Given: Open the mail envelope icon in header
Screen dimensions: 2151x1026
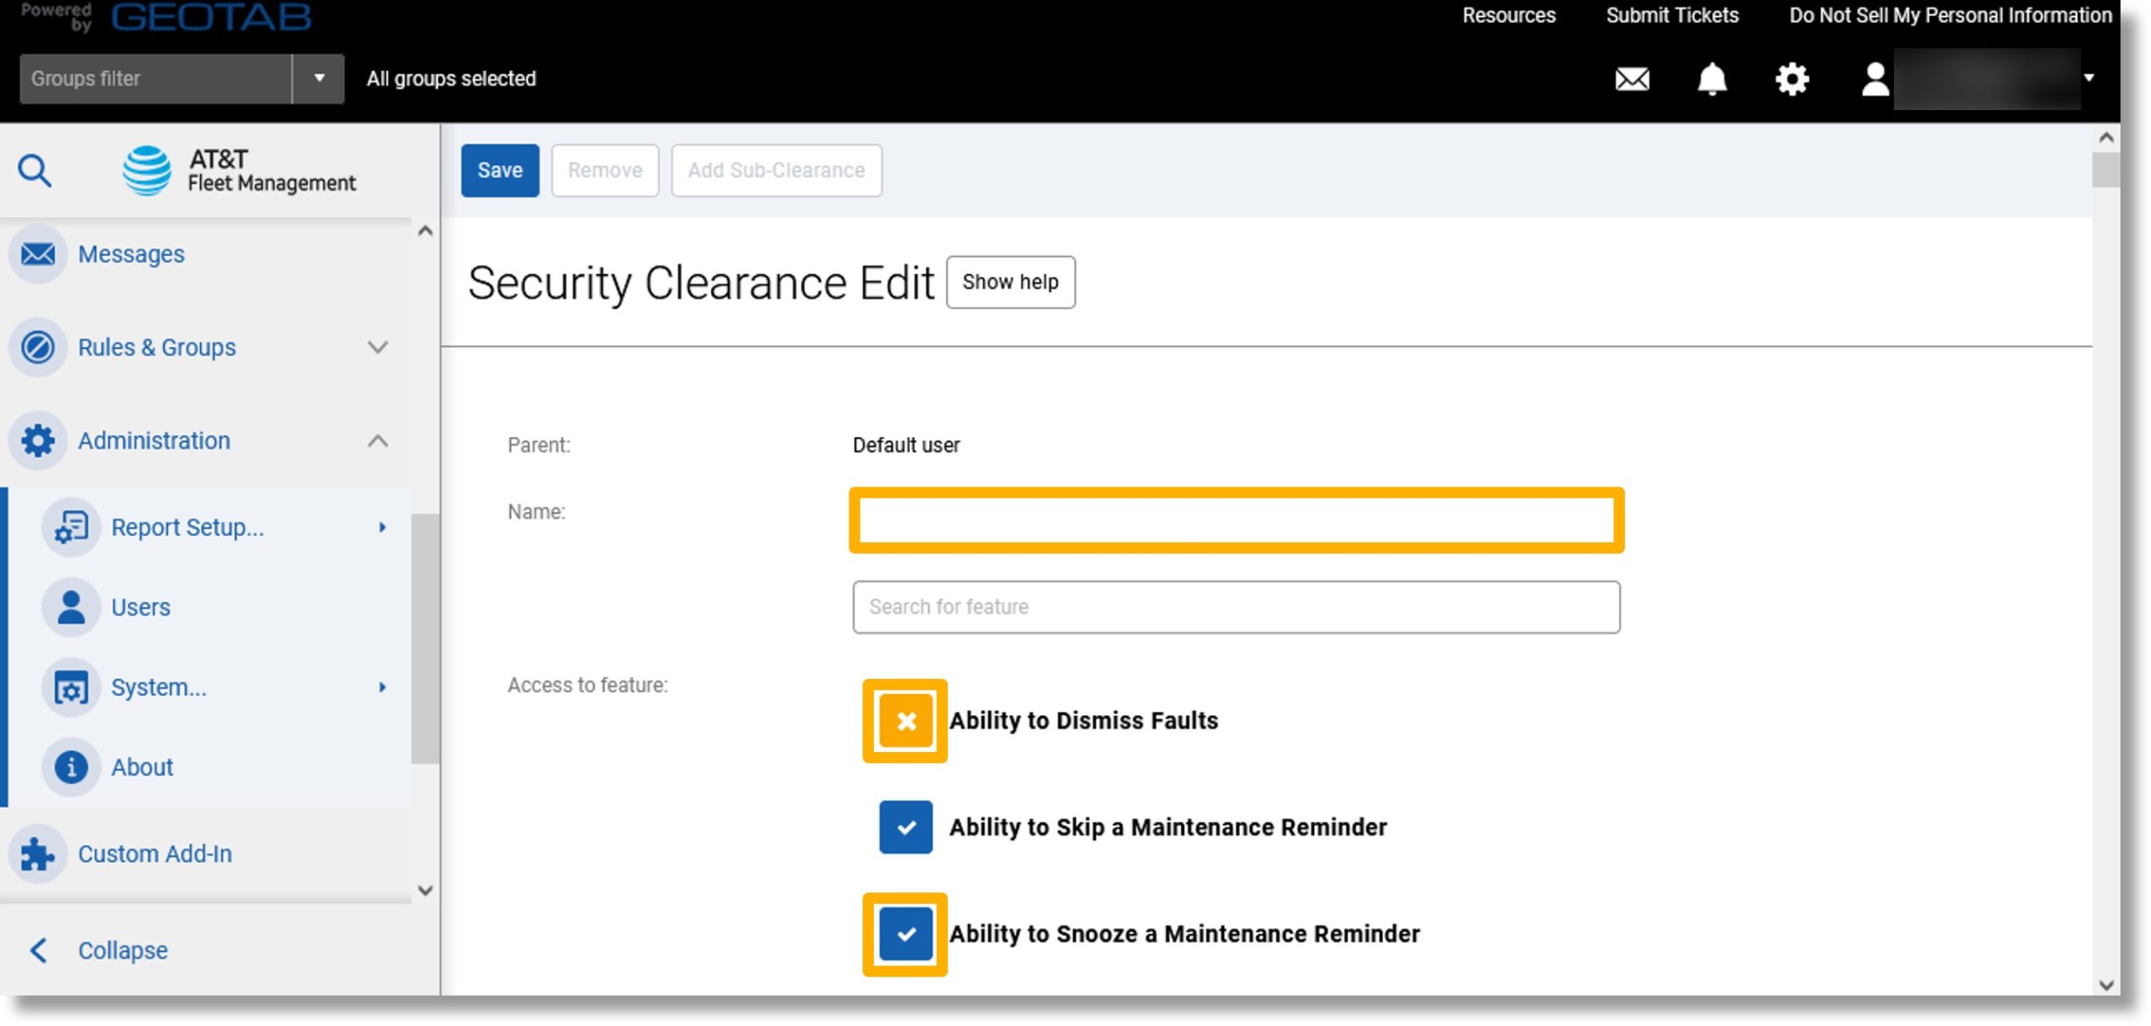Looking at the screenshot, I should (x=1632, y=79).
